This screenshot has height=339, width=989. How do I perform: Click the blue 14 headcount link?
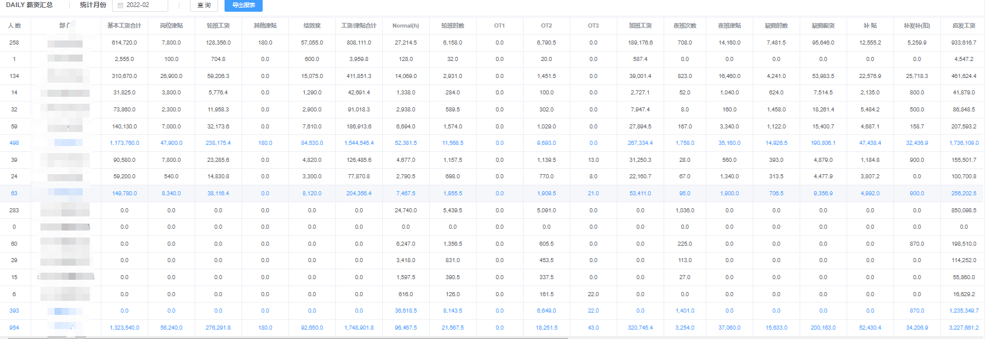[14, 93]
